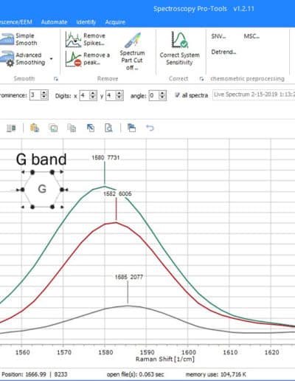Click the memory use status text

(x=216, y=374)
